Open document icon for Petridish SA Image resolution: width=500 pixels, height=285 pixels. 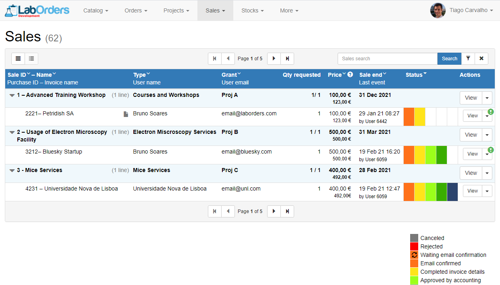pyautogui.click(x=126, y=114)
